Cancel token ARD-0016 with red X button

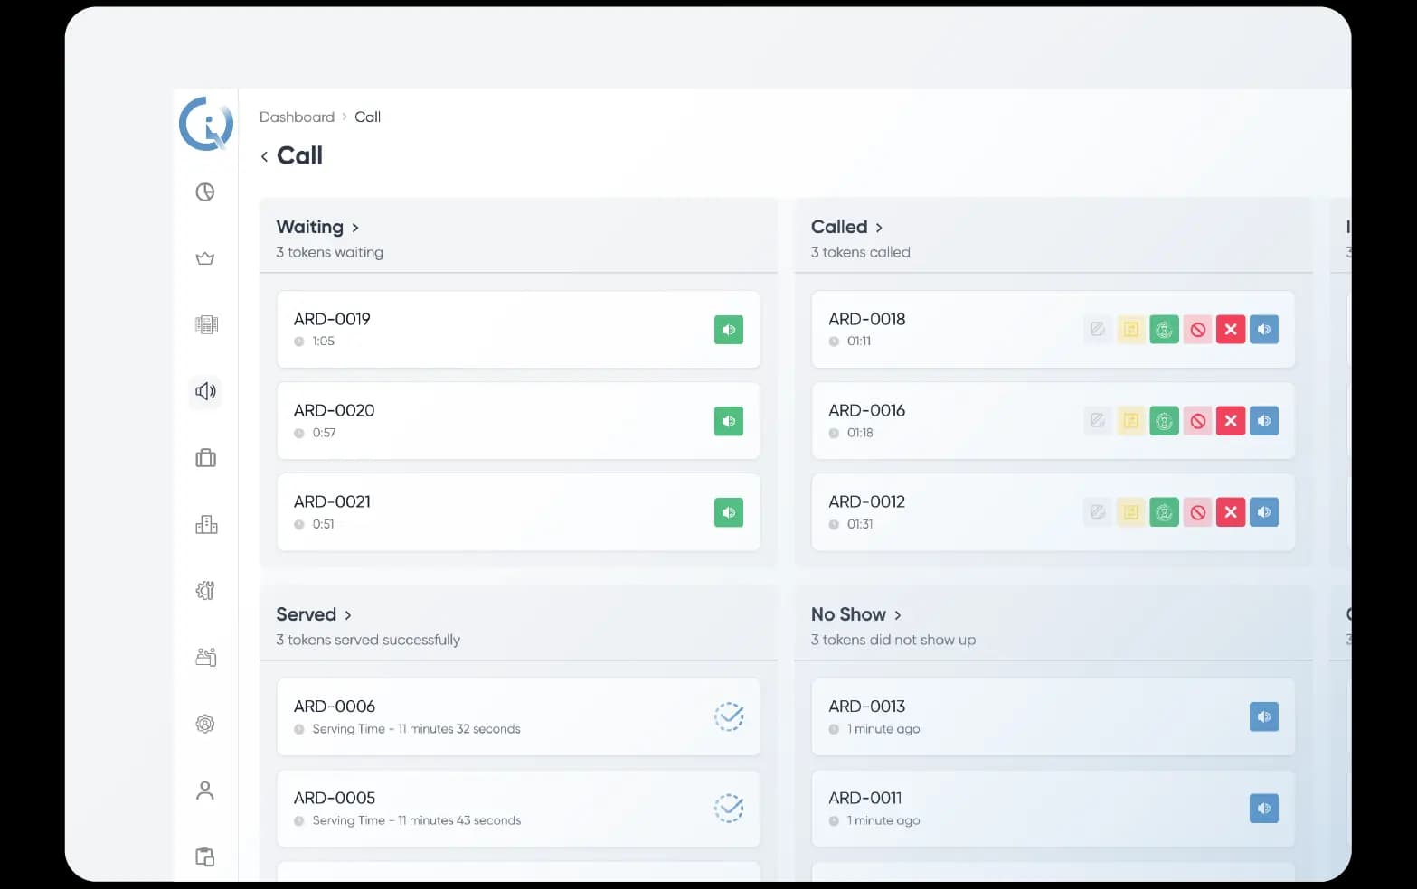1230,420
